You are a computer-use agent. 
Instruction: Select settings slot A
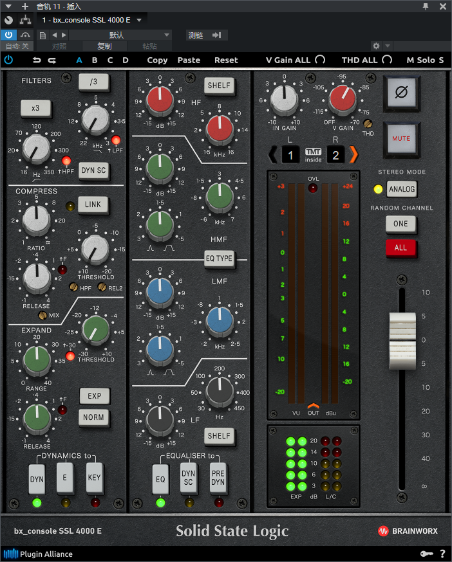point(79,60)
